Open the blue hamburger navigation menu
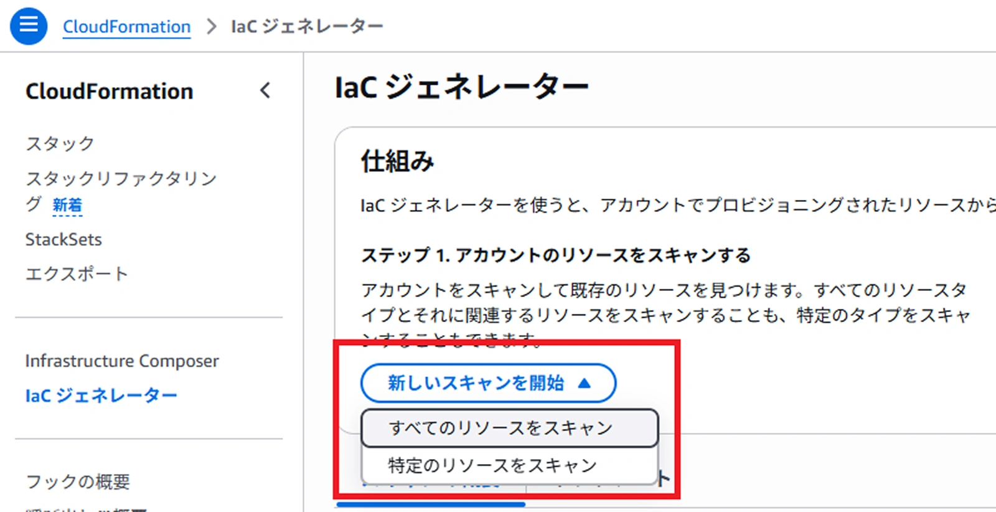The image size is (996, 512). tap(29, 26)
